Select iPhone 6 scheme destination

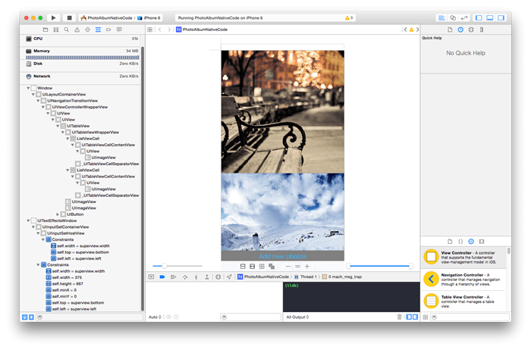pyautogui.click(x=152, y=17)
